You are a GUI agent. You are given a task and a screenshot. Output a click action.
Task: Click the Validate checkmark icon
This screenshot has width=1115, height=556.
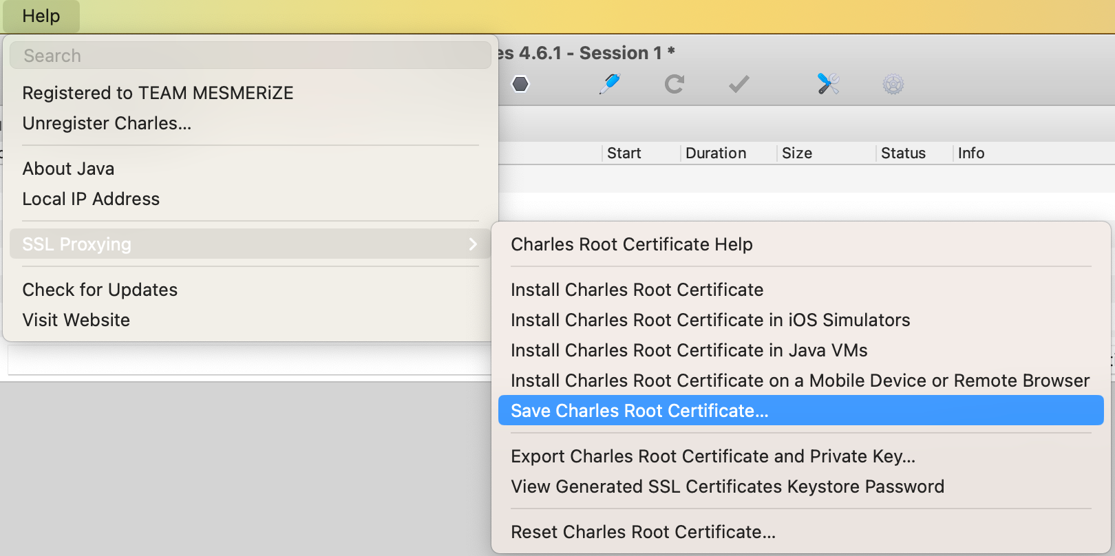click(x=739, y=84)
